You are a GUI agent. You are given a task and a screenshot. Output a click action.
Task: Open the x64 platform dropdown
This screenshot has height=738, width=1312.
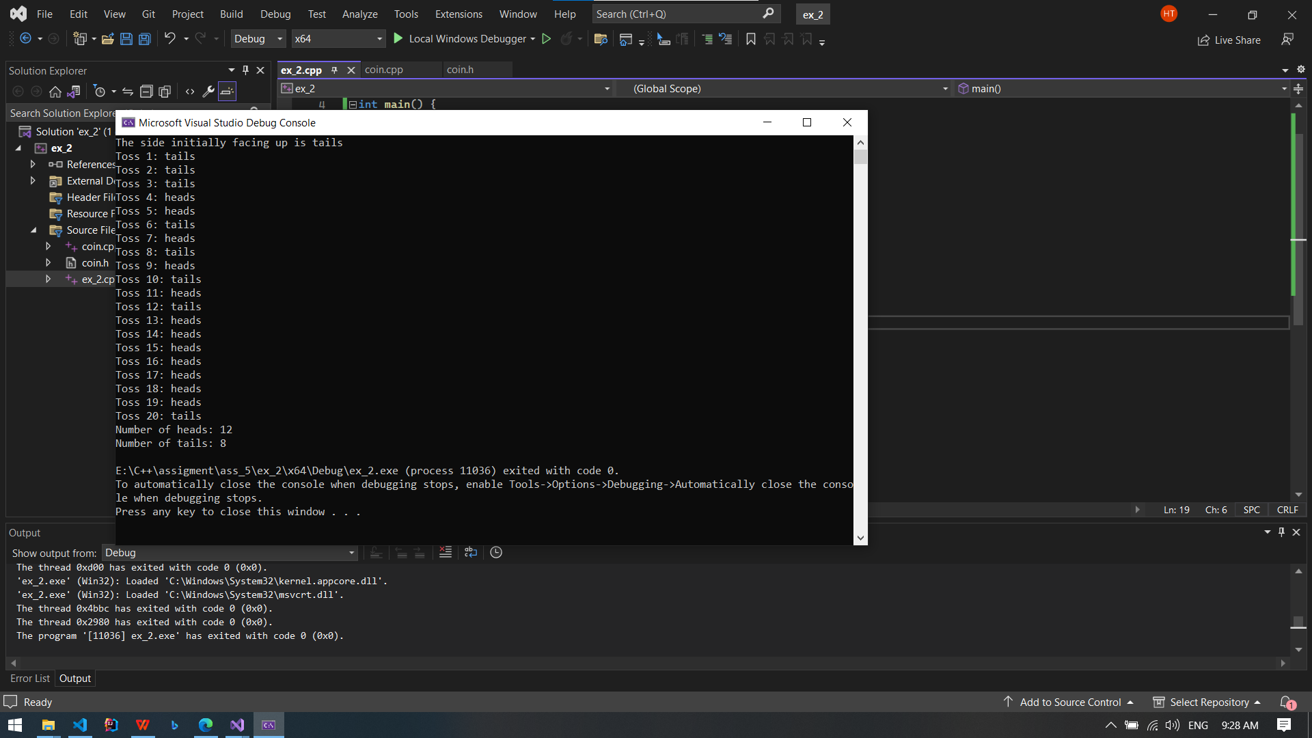[x=338, y=39]
